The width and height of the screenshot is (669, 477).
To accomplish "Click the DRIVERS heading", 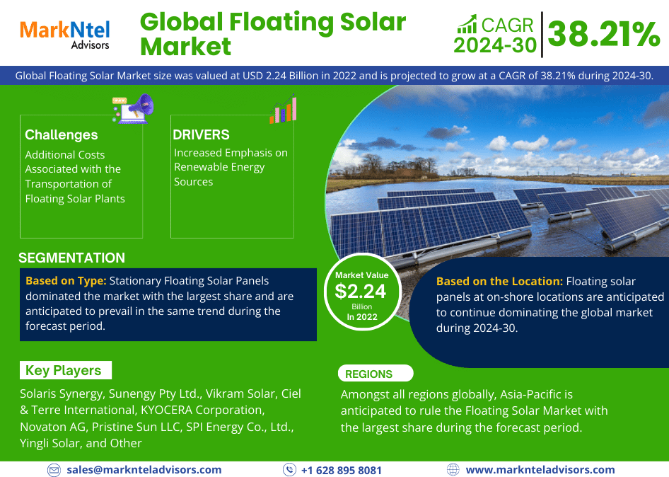I will [201, 135].
